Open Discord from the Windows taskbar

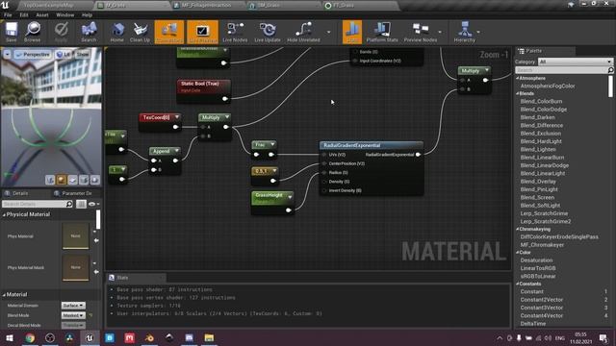click(189, 337)
